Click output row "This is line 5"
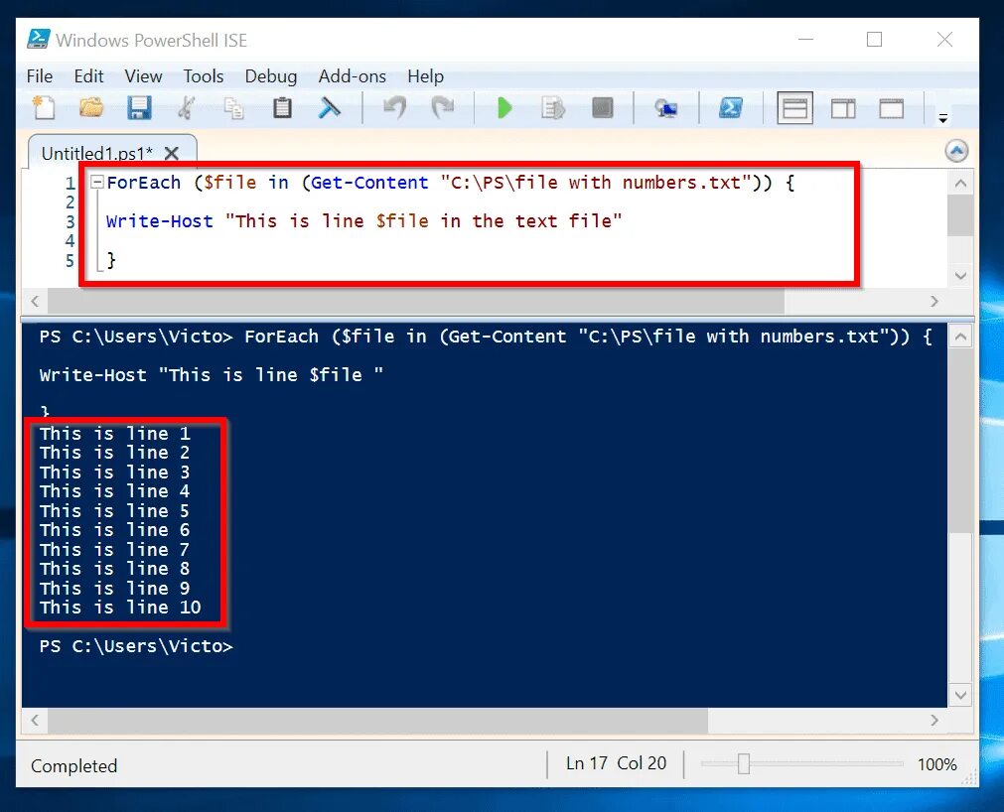1004x812 pixels. (x=114, y=510)
